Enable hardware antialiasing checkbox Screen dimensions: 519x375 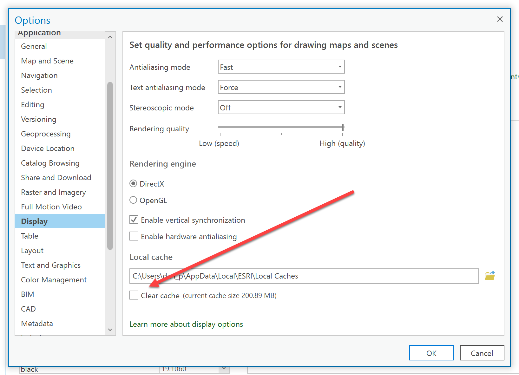tap(134, 236)
